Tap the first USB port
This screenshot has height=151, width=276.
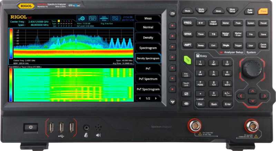tap(51, 127)
